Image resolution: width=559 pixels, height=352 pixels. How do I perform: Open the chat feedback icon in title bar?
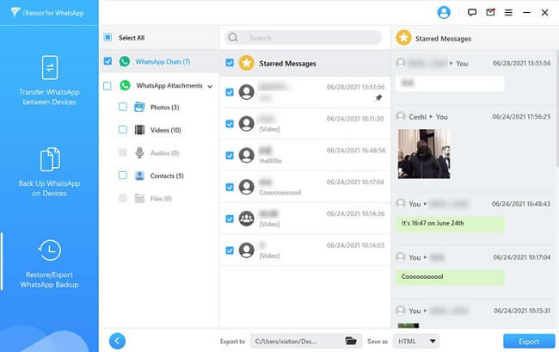472,13
